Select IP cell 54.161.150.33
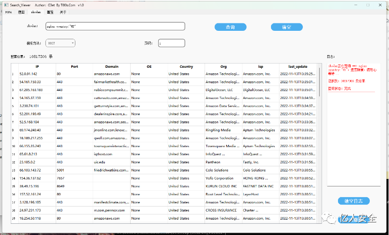 point(37,82)
